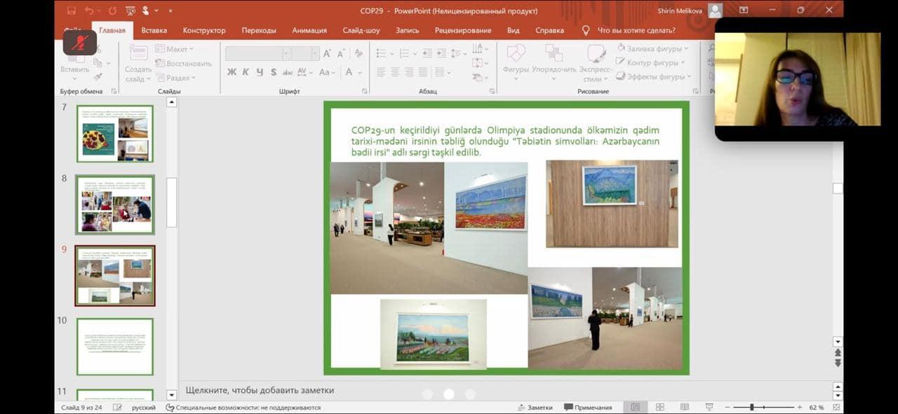The image size is (898, 414).
Task: Apply italic formatting (К)
Action: (x=246, y=72)
